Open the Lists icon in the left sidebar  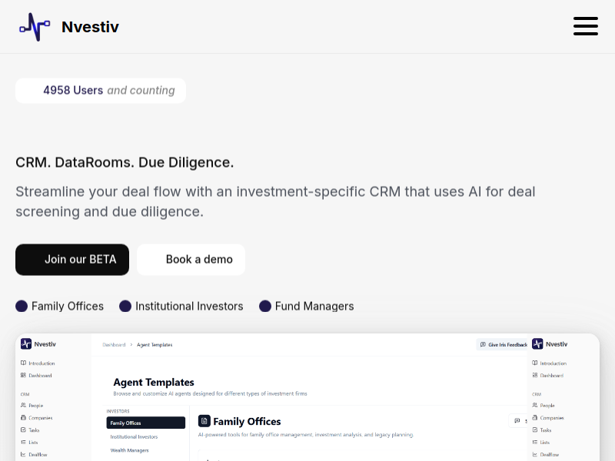(x=24, y=443)
